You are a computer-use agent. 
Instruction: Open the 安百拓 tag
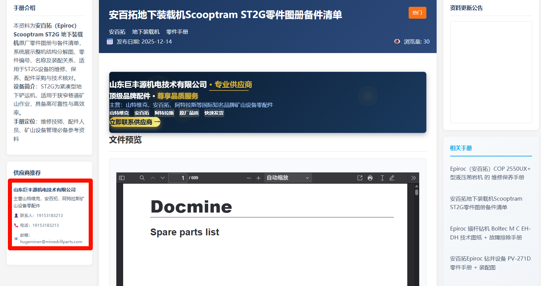117,32
